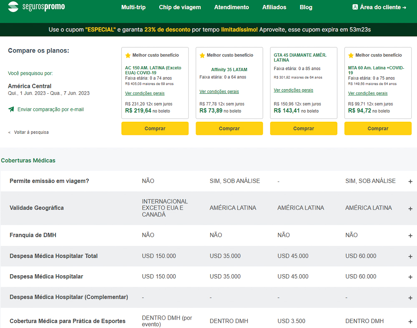Click the trip dates 1 Jun - 7 Jun 2023

49,93
